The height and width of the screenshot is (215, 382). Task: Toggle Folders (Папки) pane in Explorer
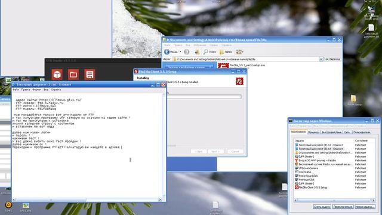pos(226,52)
